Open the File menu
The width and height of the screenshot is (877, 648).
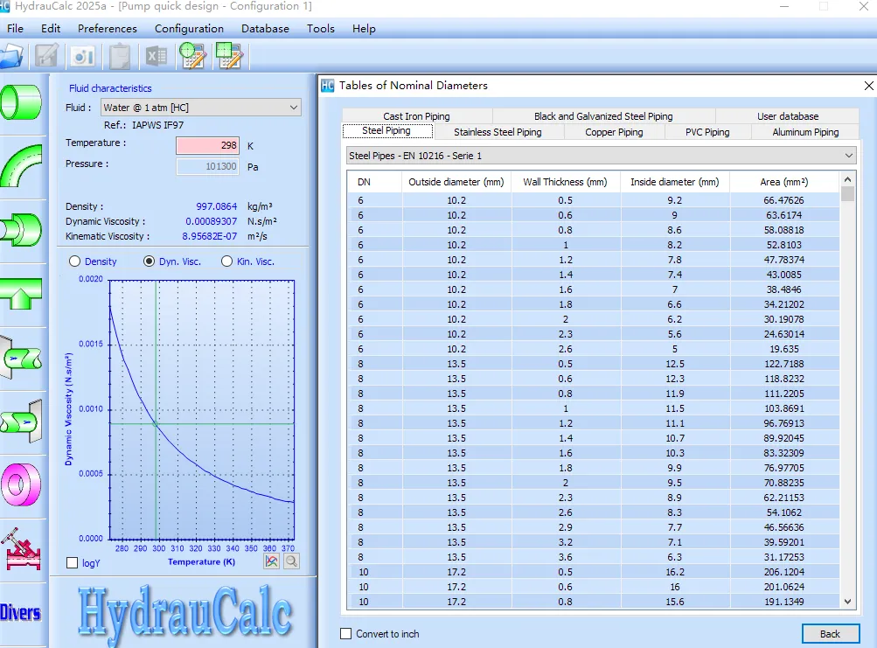click(x=15, y=29)
